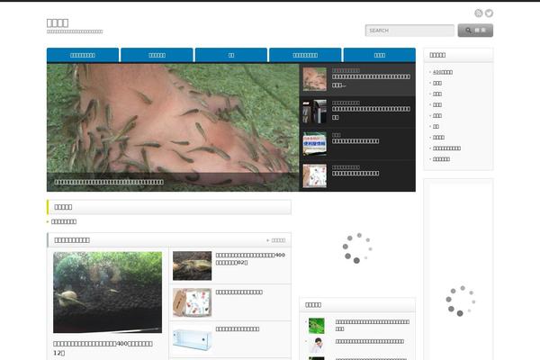Open the second blue navigation tab
Screen dimensions: 540x360
click(157, 55)
